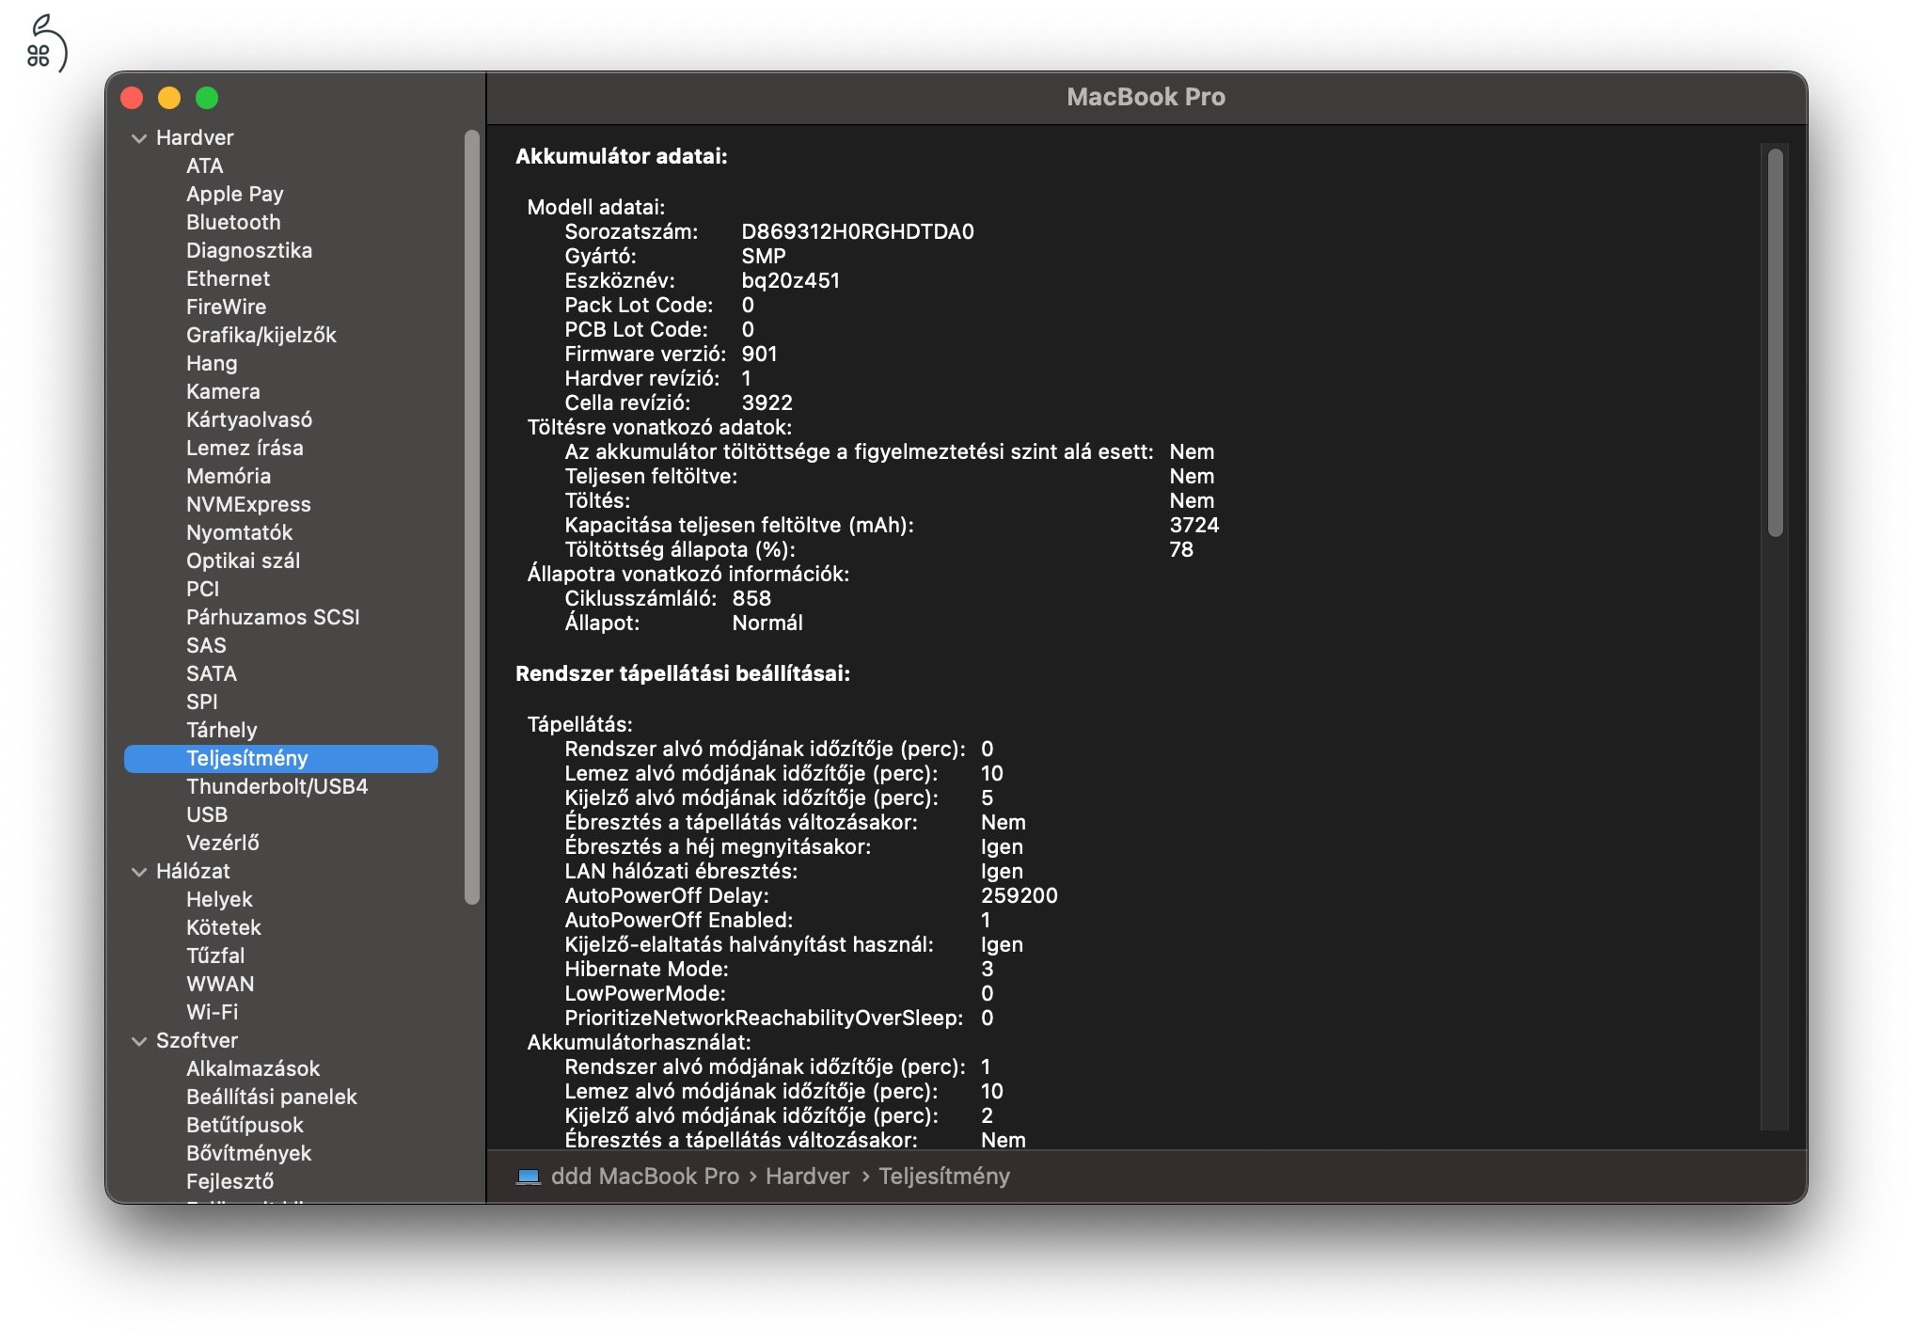Open Thunderbolt/USB4 details
This screenshot has height=1343, width=1913.
(x=277, y=786)
